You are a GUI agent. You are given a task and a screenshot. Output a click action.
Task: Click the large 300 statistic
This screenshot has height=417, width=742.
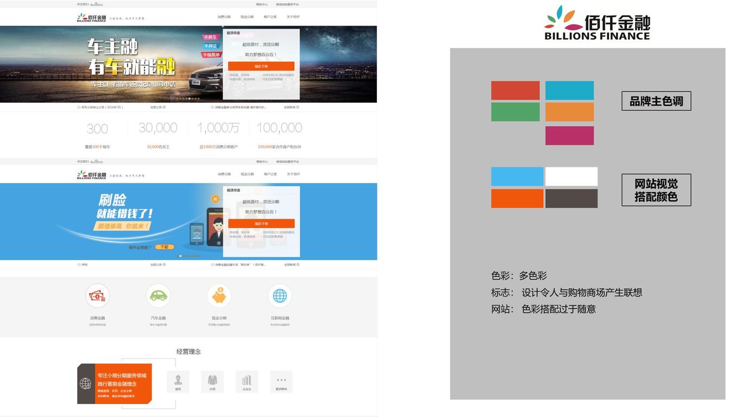(97, 129)
